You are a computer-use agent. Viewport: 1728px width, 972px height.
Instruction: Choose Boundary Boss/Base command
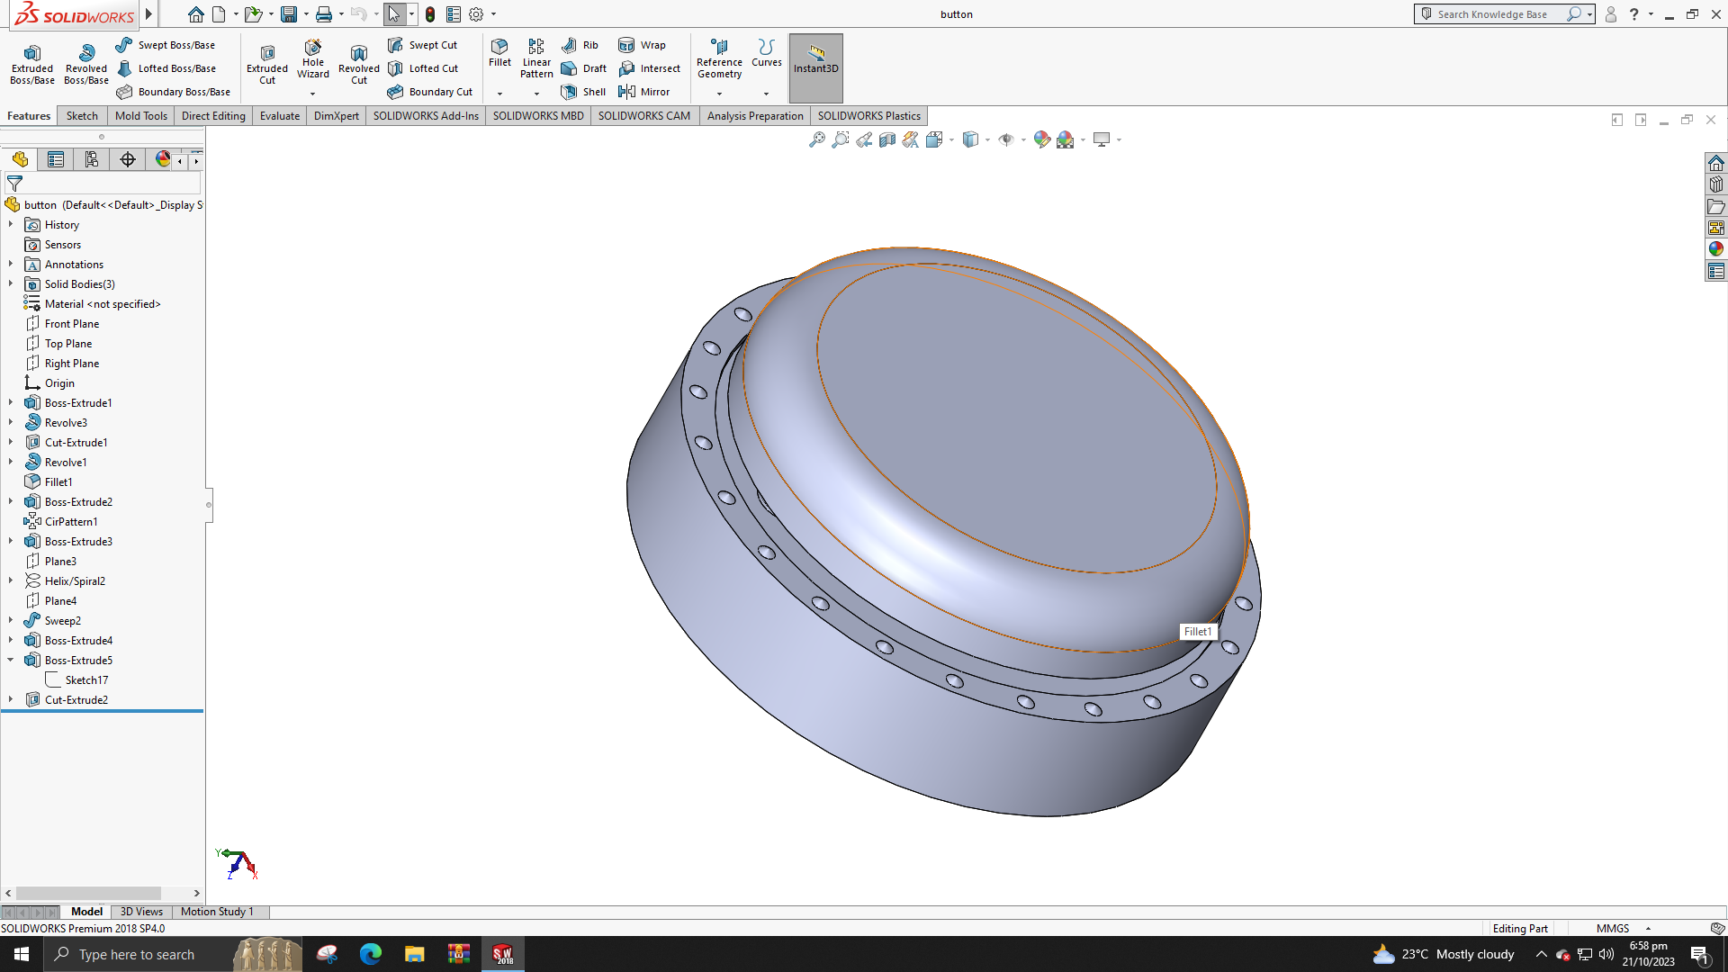[173, 92]
